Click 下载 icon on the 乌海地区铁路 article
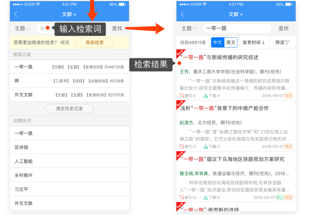The image size is (311, 215). (206, 198)
